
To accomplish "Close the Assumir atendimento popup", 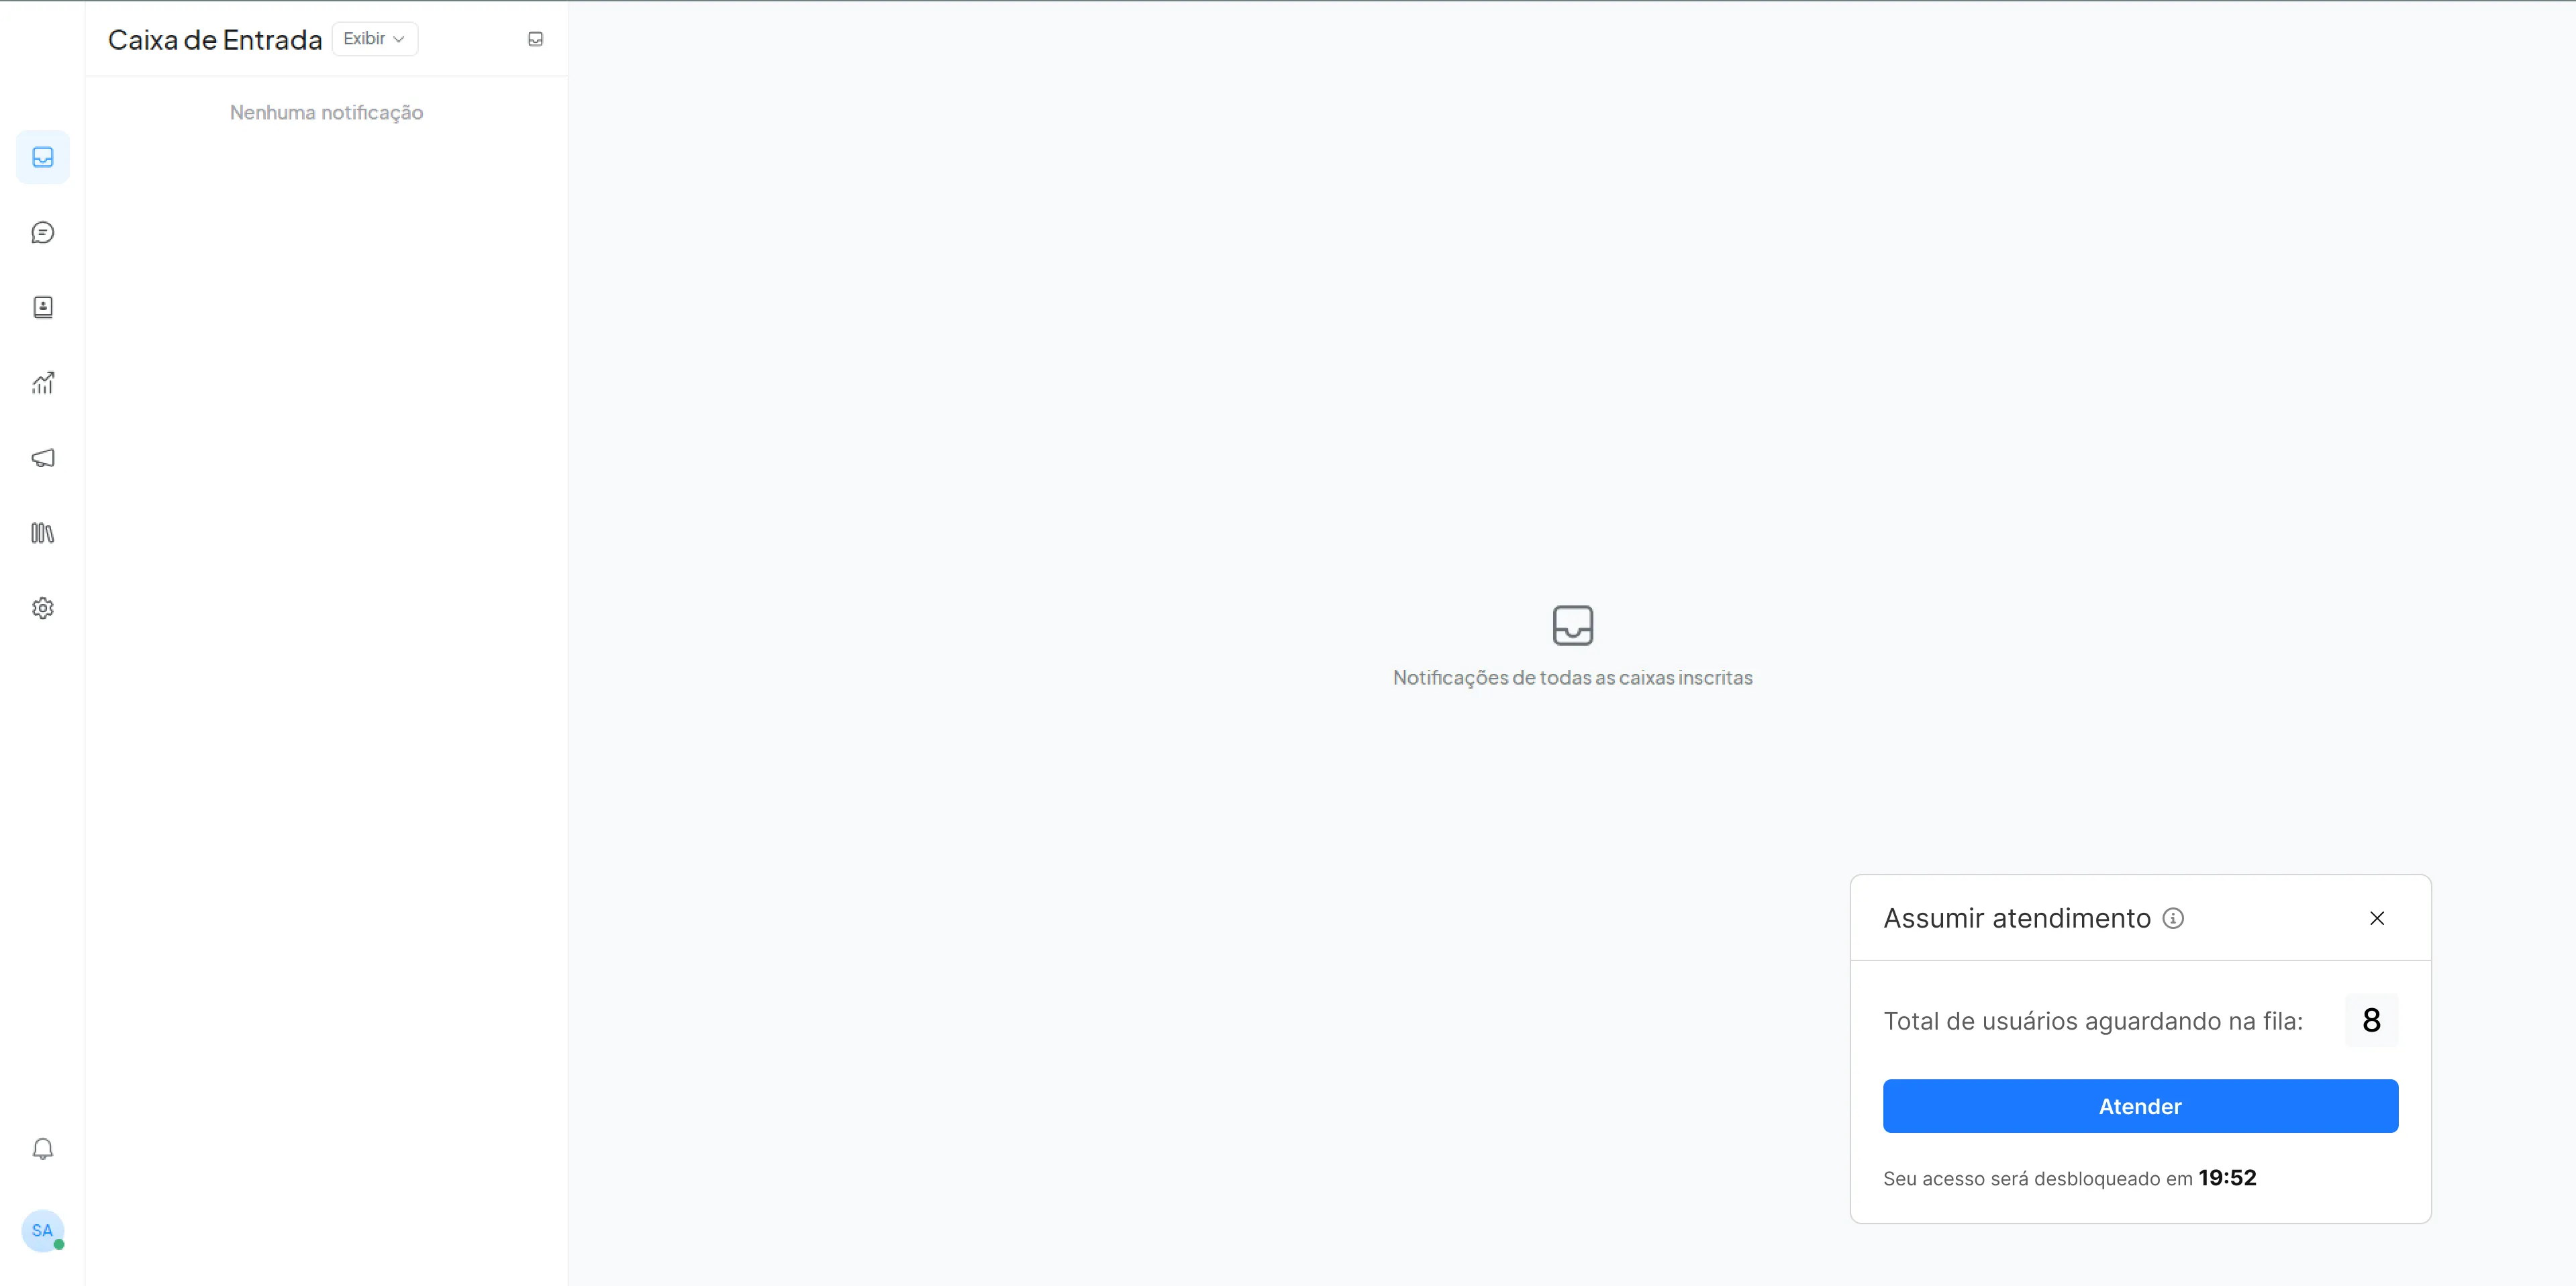I will click(2377, 918).
